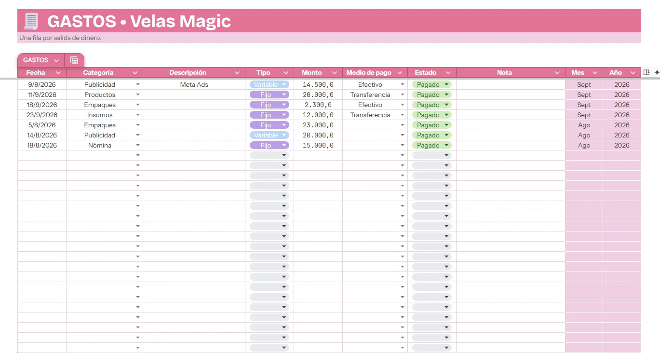Open the Descripción column filter arrow
Viewport: 660px width, 353px height.
[237, 73]
